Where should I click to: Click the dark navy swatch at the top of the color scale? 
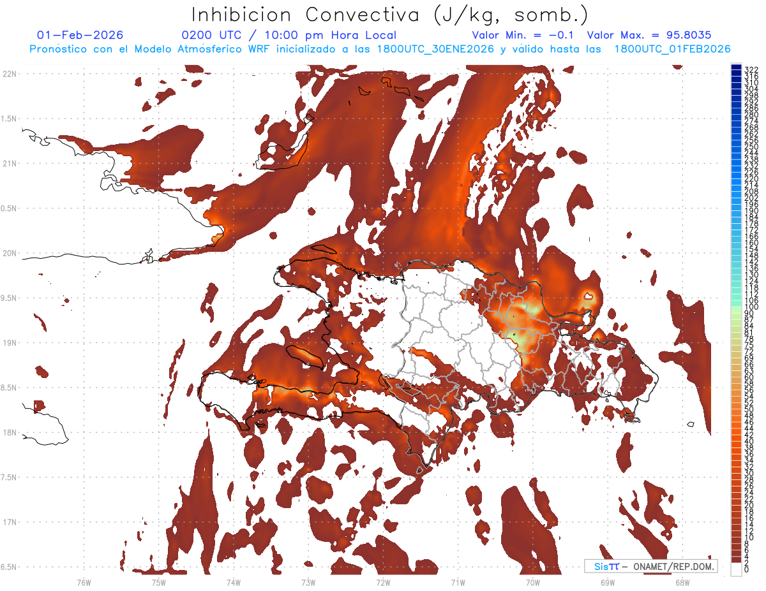(737, 68)
